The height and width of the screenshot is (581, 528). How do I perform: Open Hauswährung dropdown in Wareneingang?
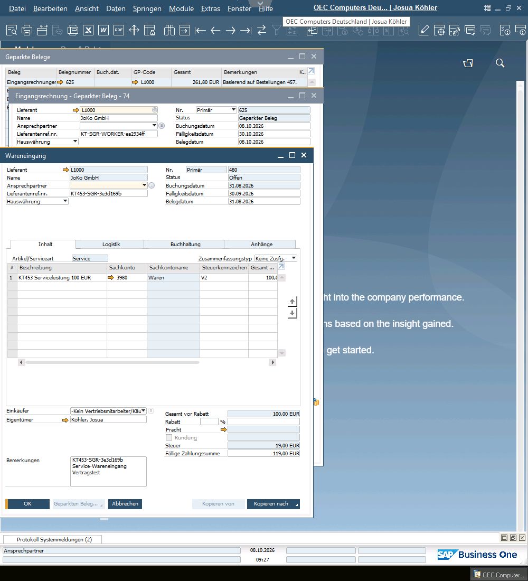pyautogui.click(x=65, y=201)
